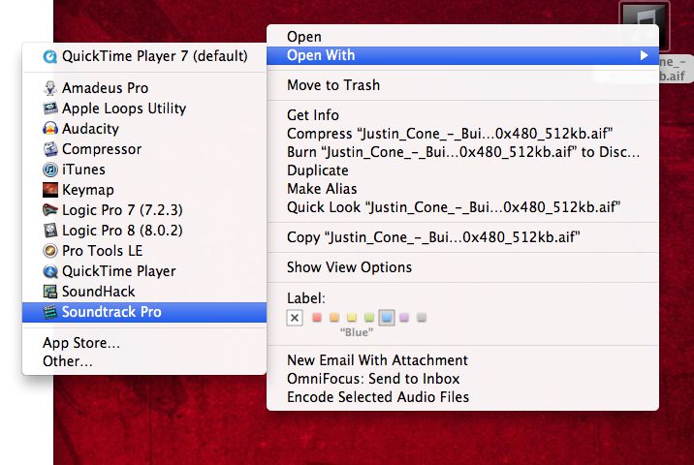Open with Pro Tools LE
This screenshot has width=694, height=465.
pos(144,251)
